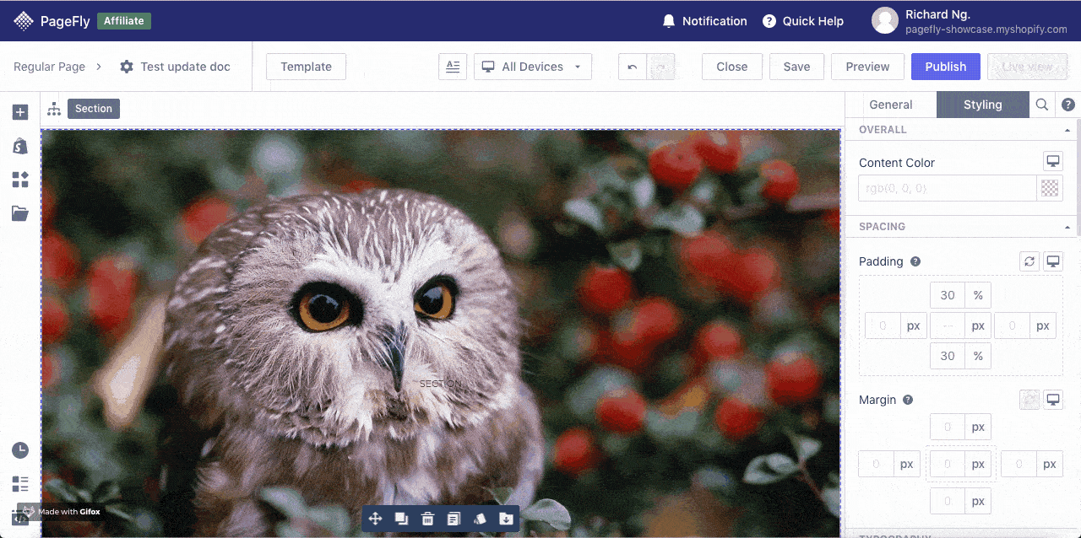Click the Close button
1081x538 pixels.
click(x=732, y=67)
